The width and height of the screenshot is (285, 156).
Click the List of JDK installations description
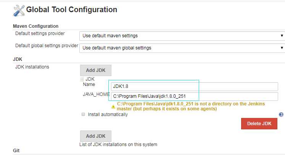pos(118,145)
